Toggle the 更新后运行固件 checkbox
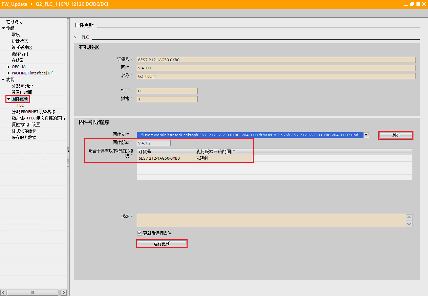The width and height of the screenshot is (428, 296). point(139,233)
